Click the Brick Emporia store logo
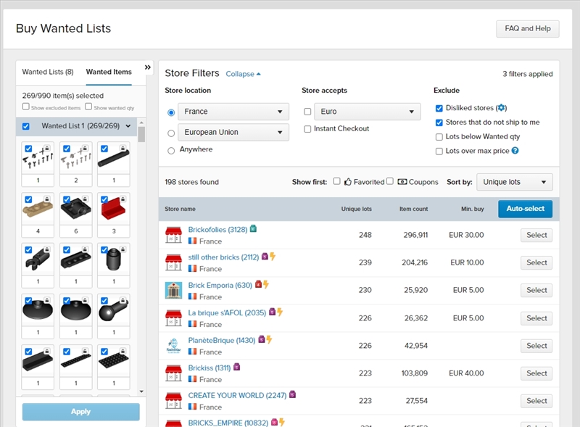This screenshot has width=580, height=427. (173, 290)
